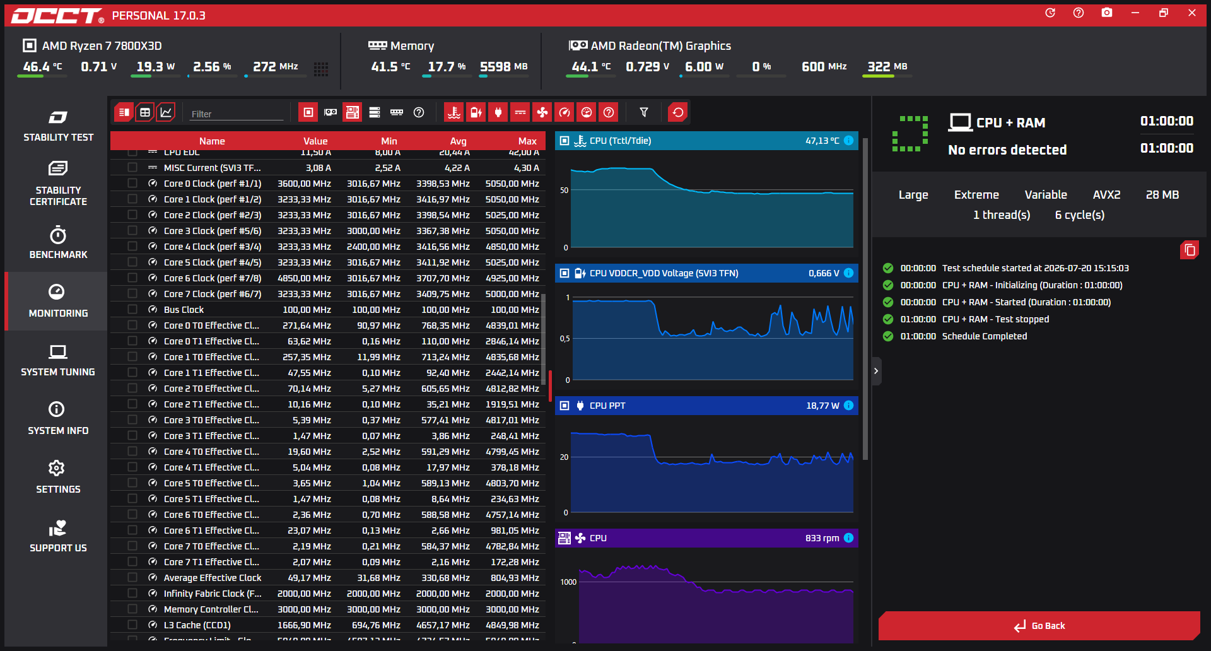This screenshot has width=1211, height=651.
Task: Toggle usage gauge sensor type filter
Action: click(x=587, y=112)
